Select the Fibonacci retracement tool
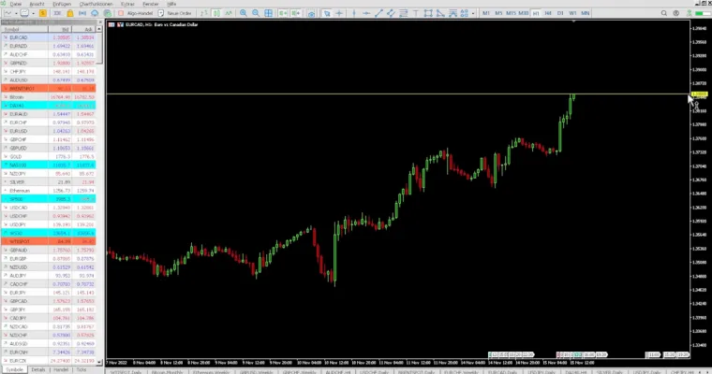The image size is (712, 374). (403, 13)
